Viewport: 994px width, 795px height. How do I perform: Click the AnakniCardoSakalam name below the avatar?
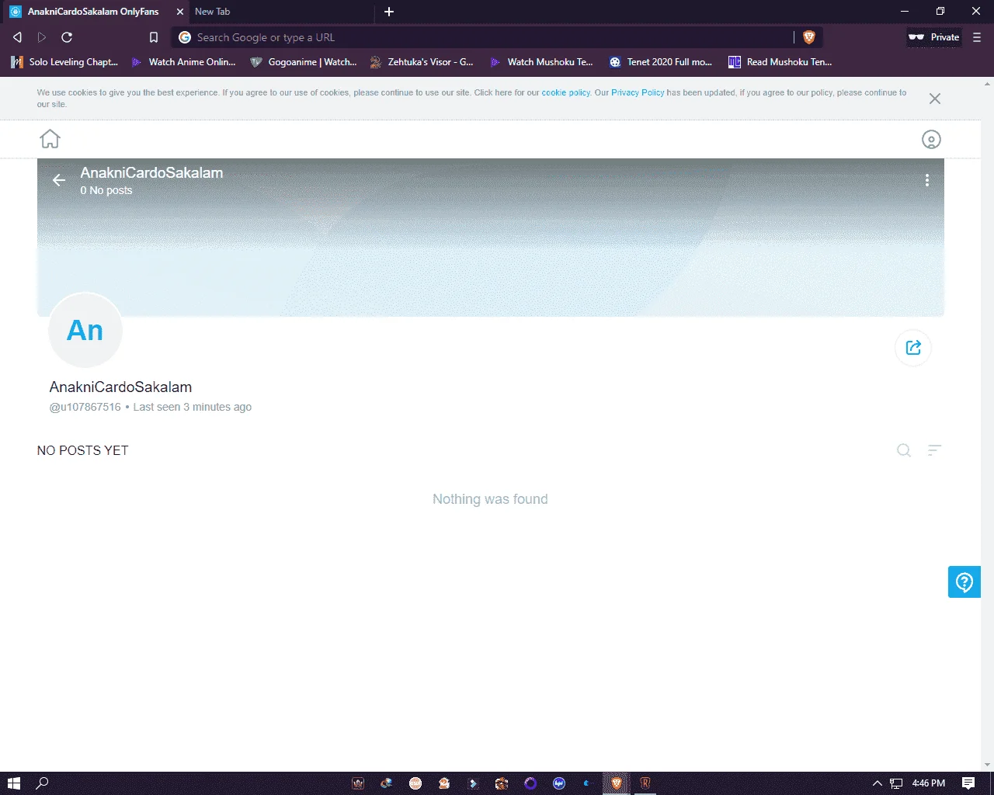pyautogui.click(x=120, y=387)
